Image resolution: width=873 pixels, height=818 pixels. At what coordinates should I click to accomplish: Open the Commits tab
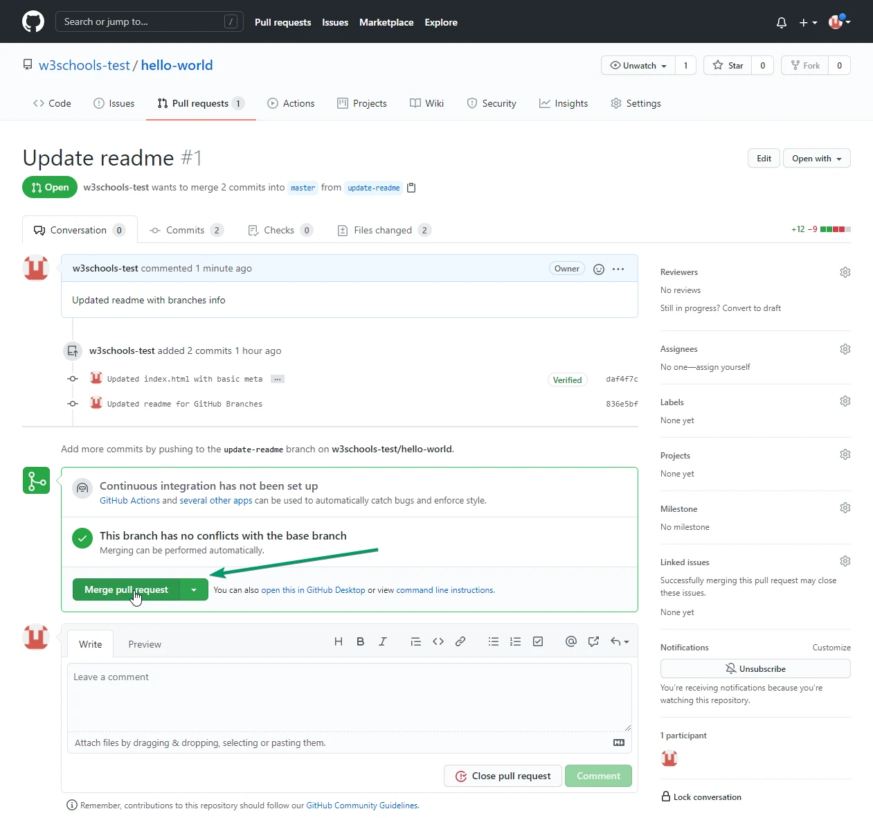click(x=185, y=231)
